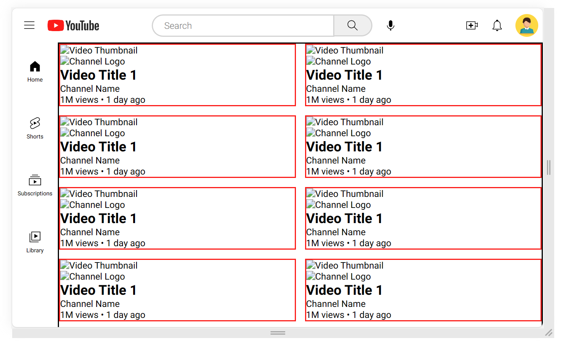Open the hamburger guide menu
Viewport: 566px width, 346px height.
29,25
